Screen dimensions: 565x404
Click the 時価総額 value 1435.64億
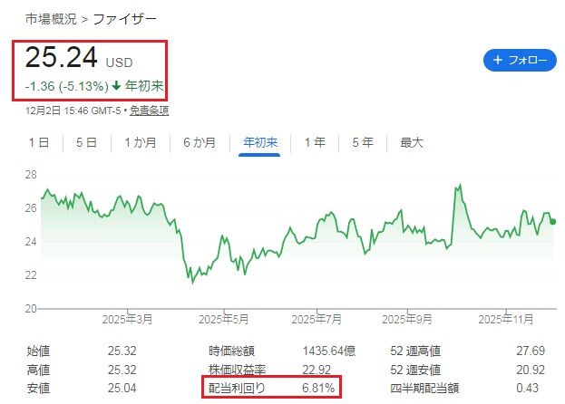click(x=329, y=351)
